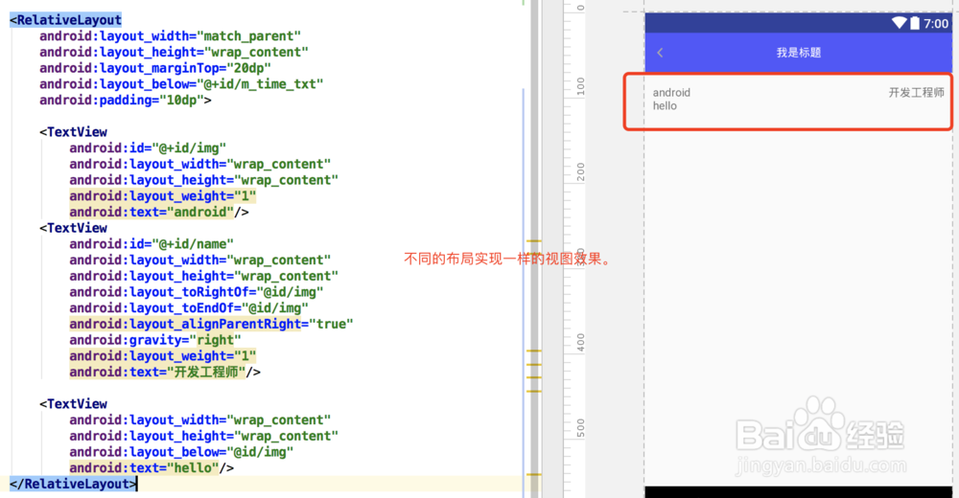Screen dimensions: 959x498
Task: Click the 7:00 clock in preview status bar
Action: pyautogui.click(x=936, y=24)
